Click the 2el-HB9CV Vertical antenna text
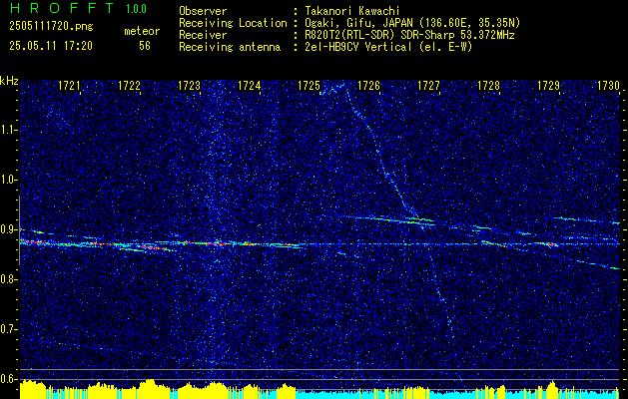Image resolution: width=628 pixels, height=399 pixels. [x=389, y=47]
